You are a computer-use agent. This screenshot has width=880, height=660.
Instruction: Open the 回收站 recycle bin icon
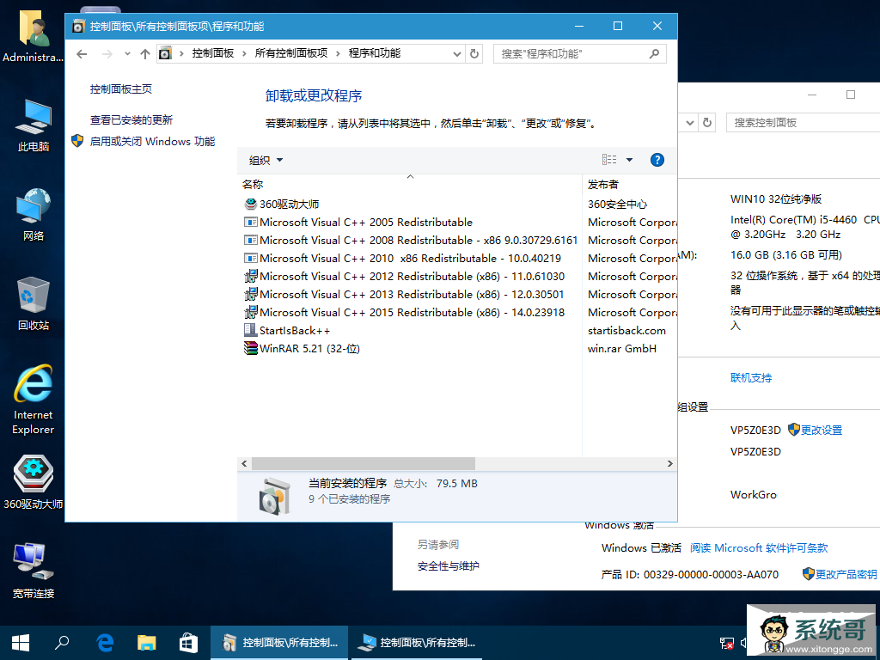click(34, 303)
